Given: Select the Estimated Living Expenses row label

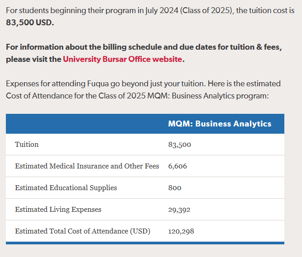Looking at the screenshot, I should click(x=58, y=210).
